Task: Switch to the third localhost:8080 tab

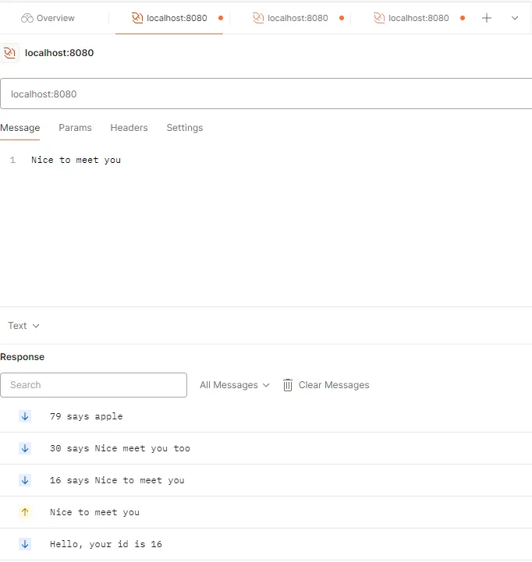Action: [411, 18]
